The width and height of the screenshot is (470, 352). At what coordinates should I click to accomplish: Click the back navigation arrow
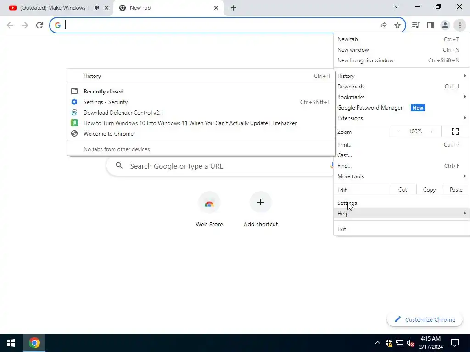pos(10,25)
